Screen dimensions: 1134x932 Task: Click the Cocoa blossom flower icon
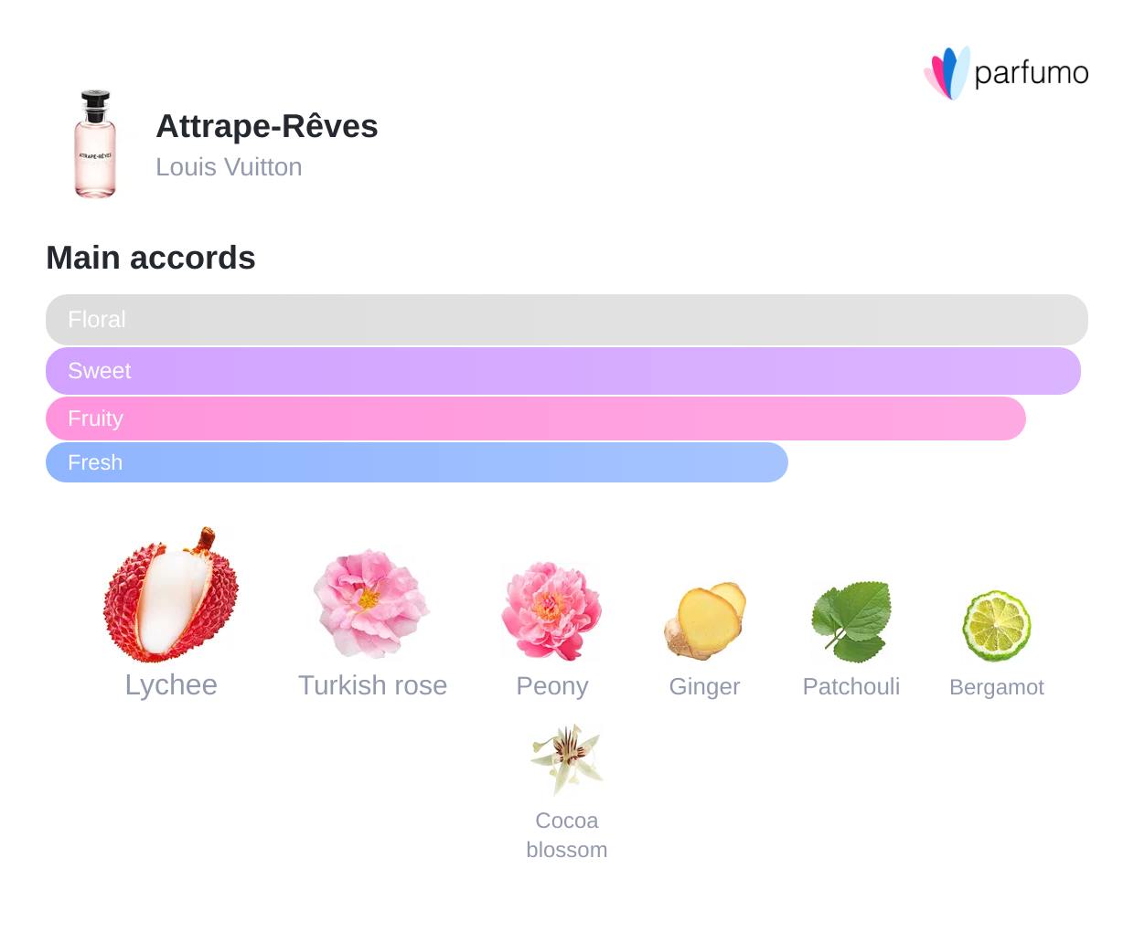[x=567, y=758]
